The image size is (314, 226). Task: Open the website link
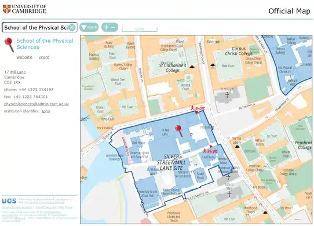pyautogui.click(x=24, y=57)
